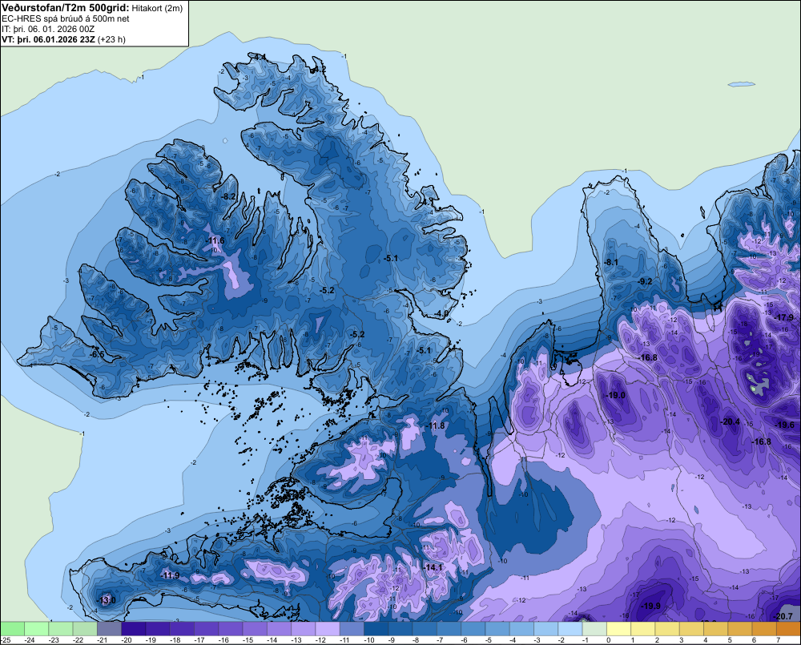Pick the purple -16 legend swatch
Screen dimensions: 801x645
231,628
